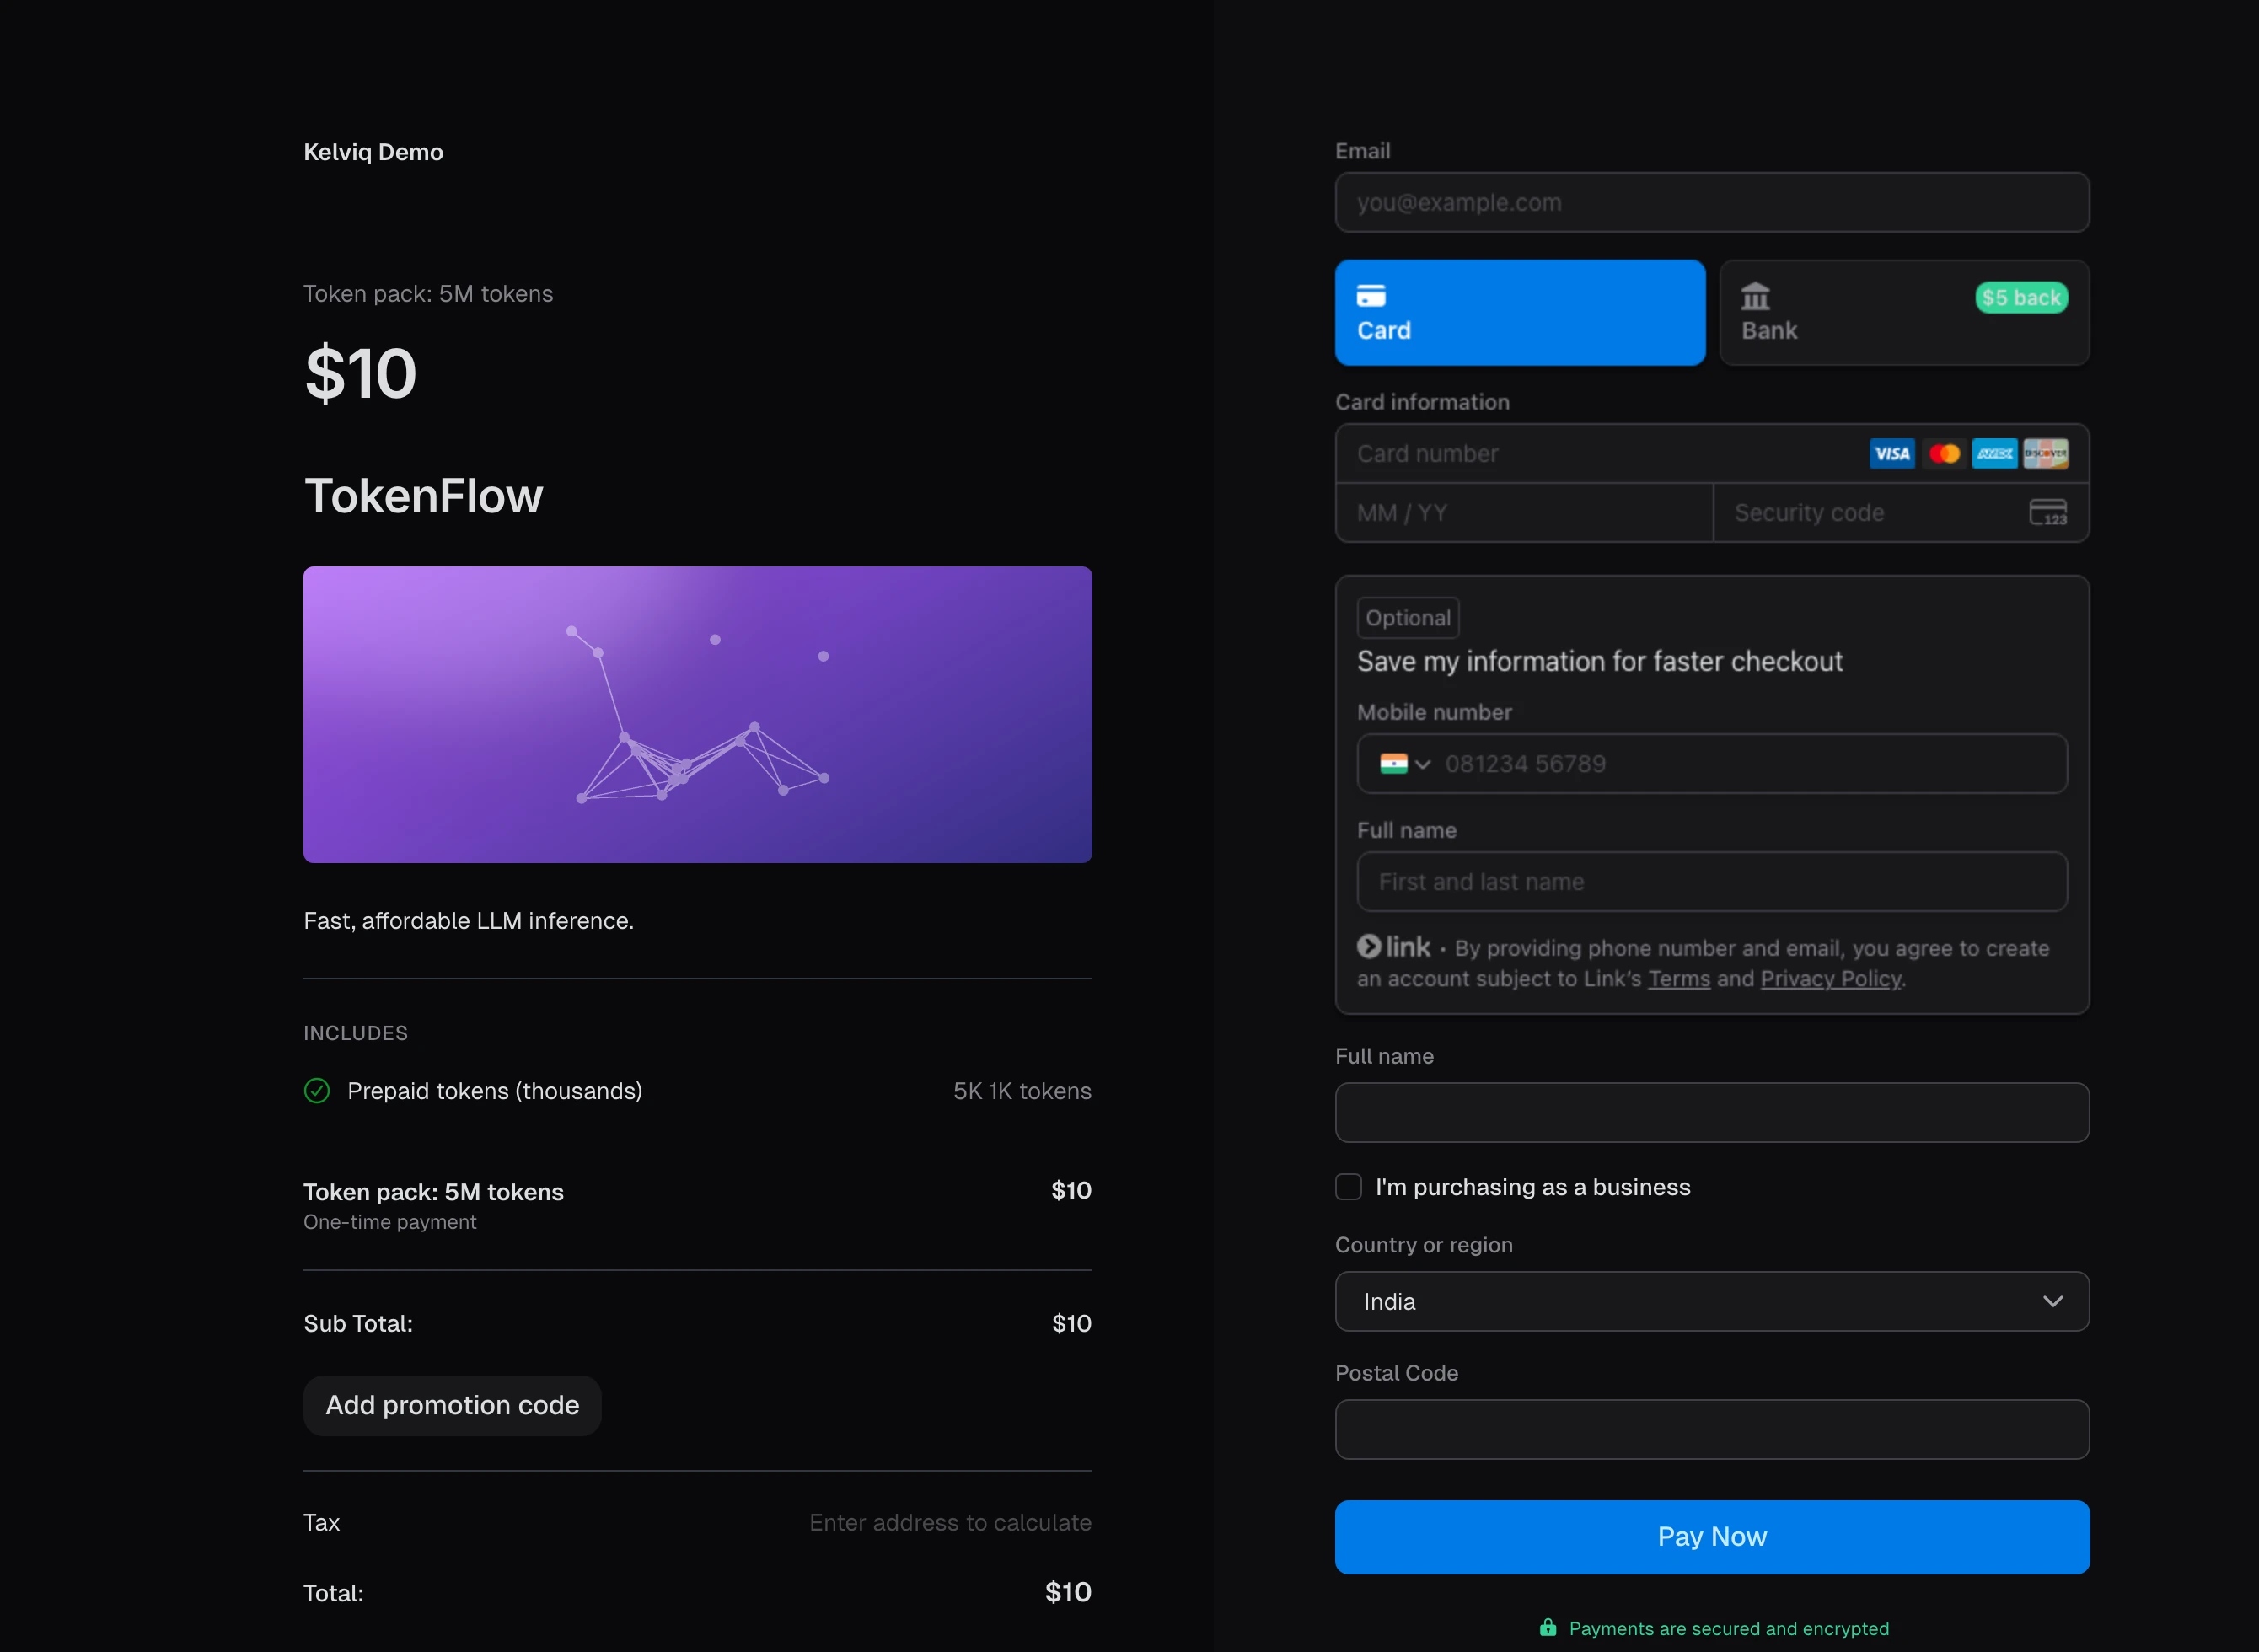
Task: Click Add promotion code button
Action: click(x=452, y=1405)
